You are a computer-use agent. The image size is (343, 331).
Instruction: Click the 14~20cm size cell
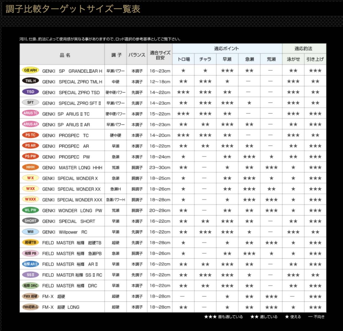(160, 135)
